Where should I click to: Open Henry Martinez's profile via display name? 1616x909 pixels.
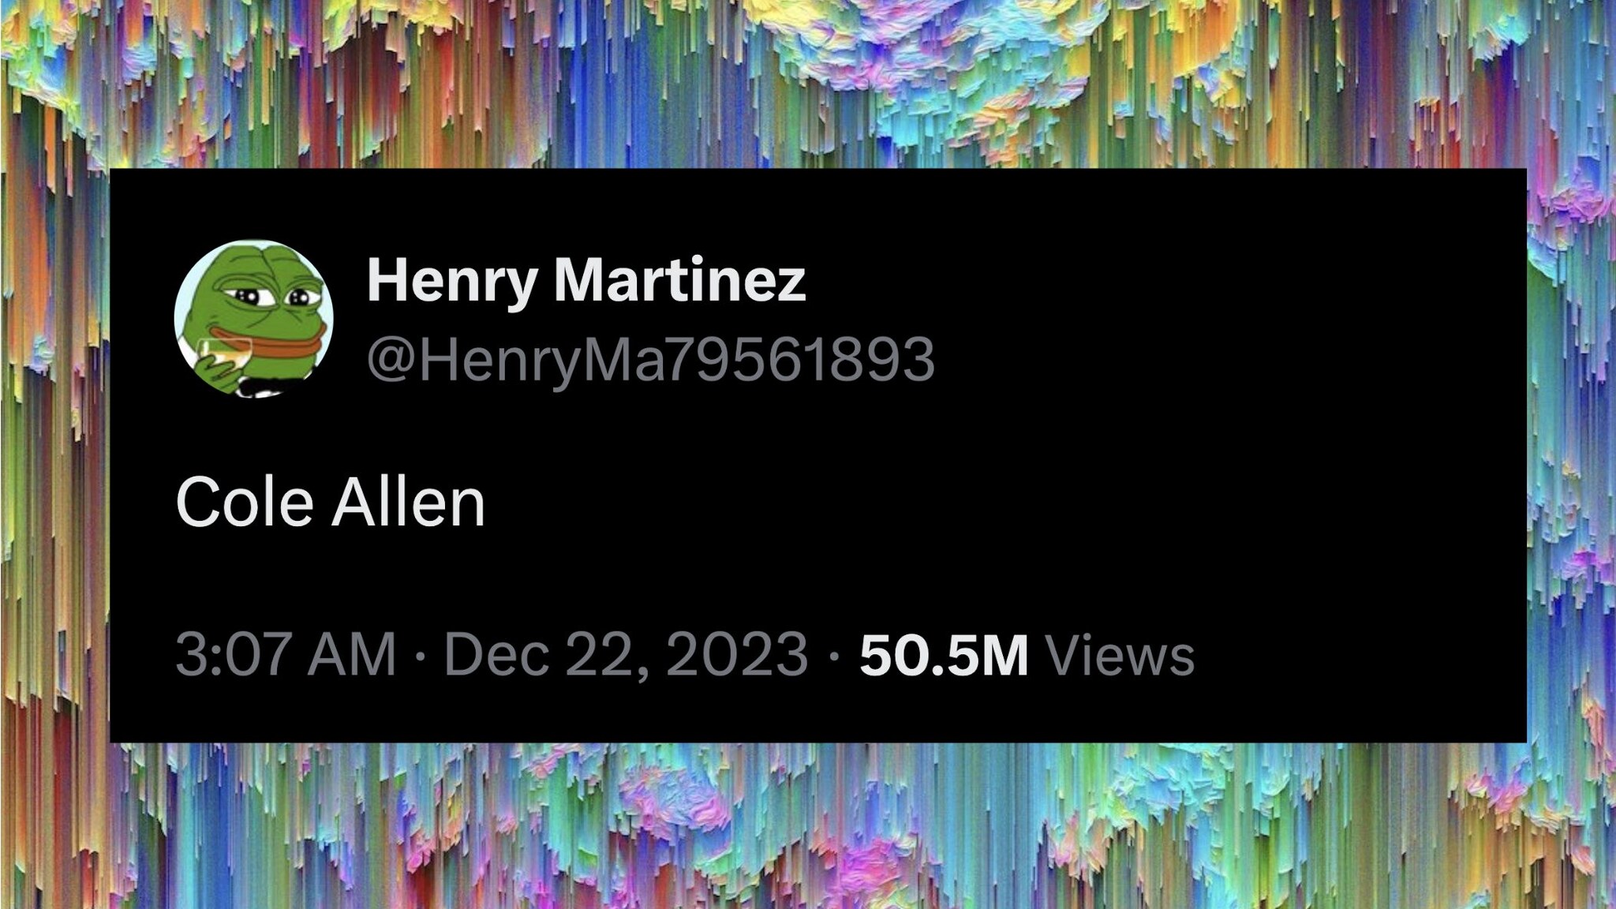point(586,280)
